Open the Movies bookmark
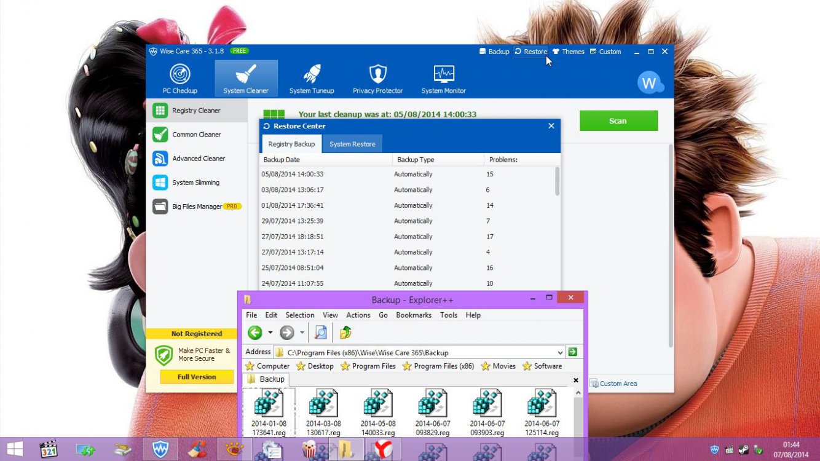This screenshot has width=820, height=461. click(499, 366)
